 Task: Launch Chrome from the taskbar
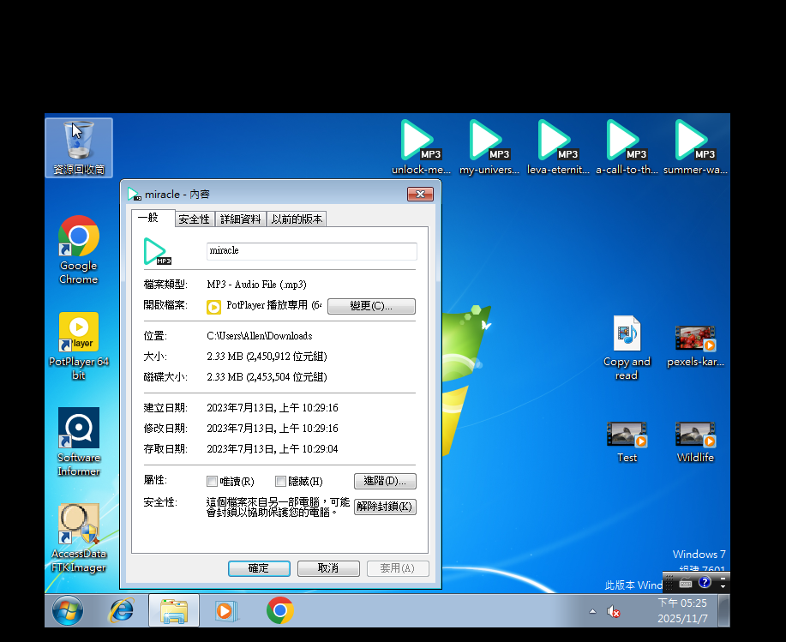279,610
